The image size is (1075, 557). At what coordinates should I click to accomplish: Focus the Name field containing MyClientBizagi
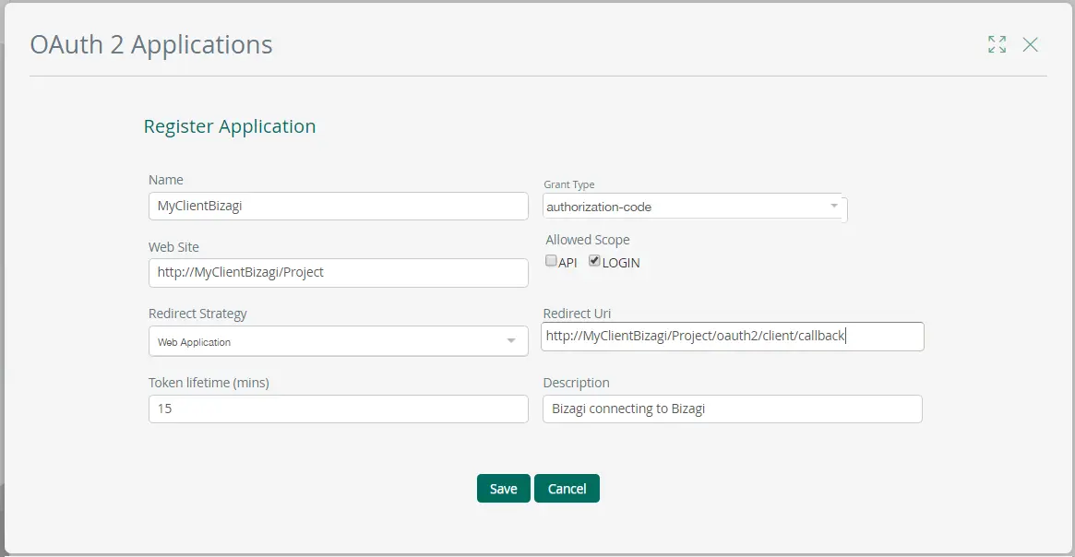(x=338, y=207)
